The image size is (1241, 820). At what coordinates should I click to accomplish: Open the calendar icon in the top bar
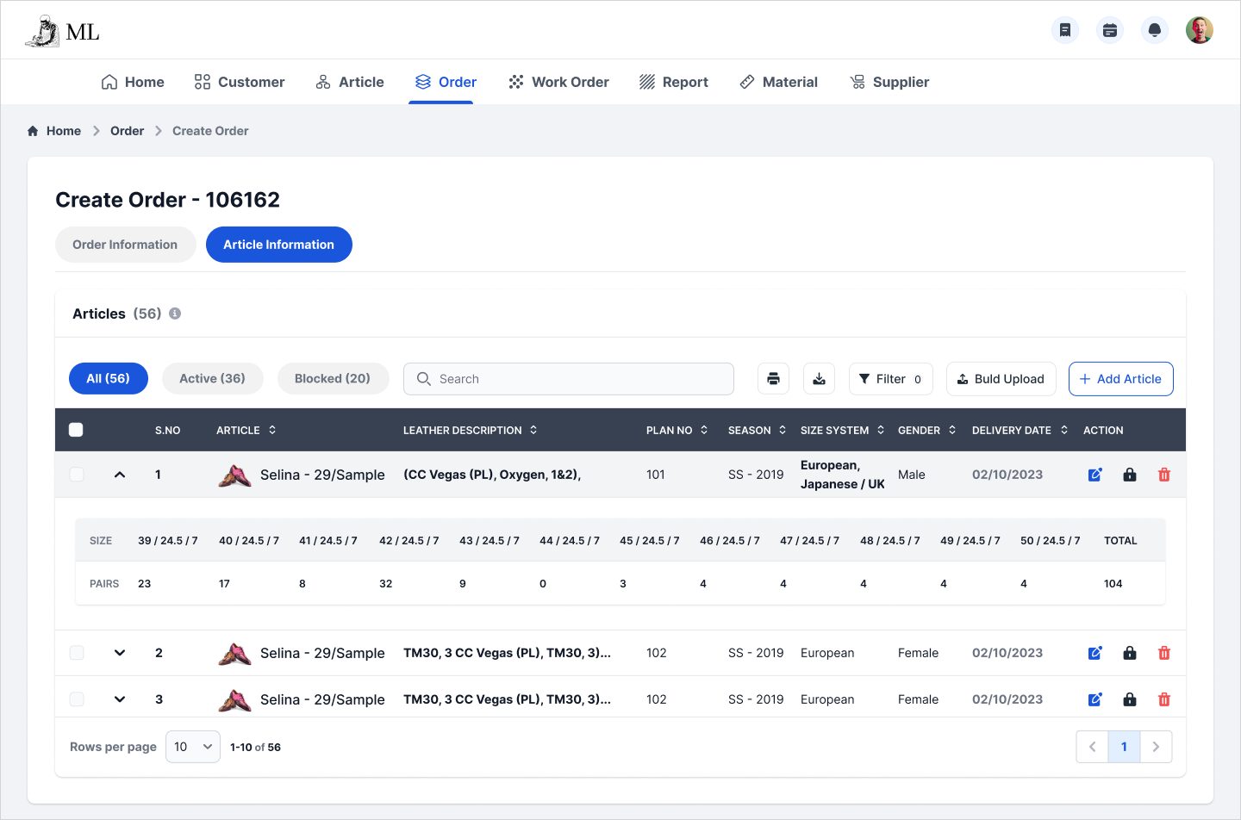click(x=1110, y=30)
